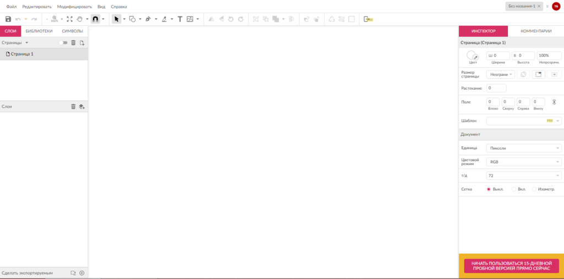
Task: Toggle the magnet snapping icon
Action: pos(95,19)
